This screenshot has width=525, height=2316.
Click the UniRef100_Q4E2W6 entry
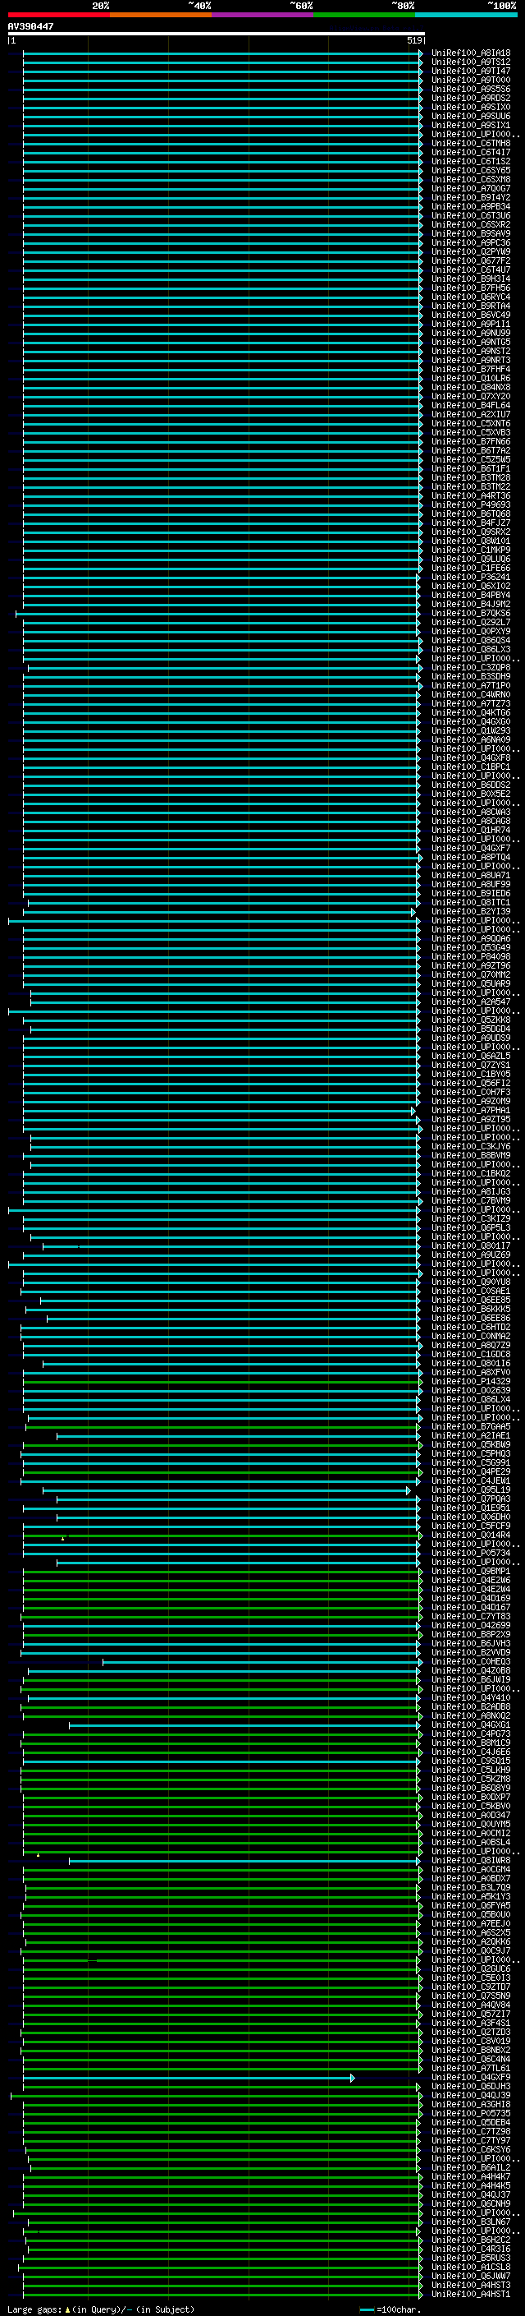(x=471, y=1581)
